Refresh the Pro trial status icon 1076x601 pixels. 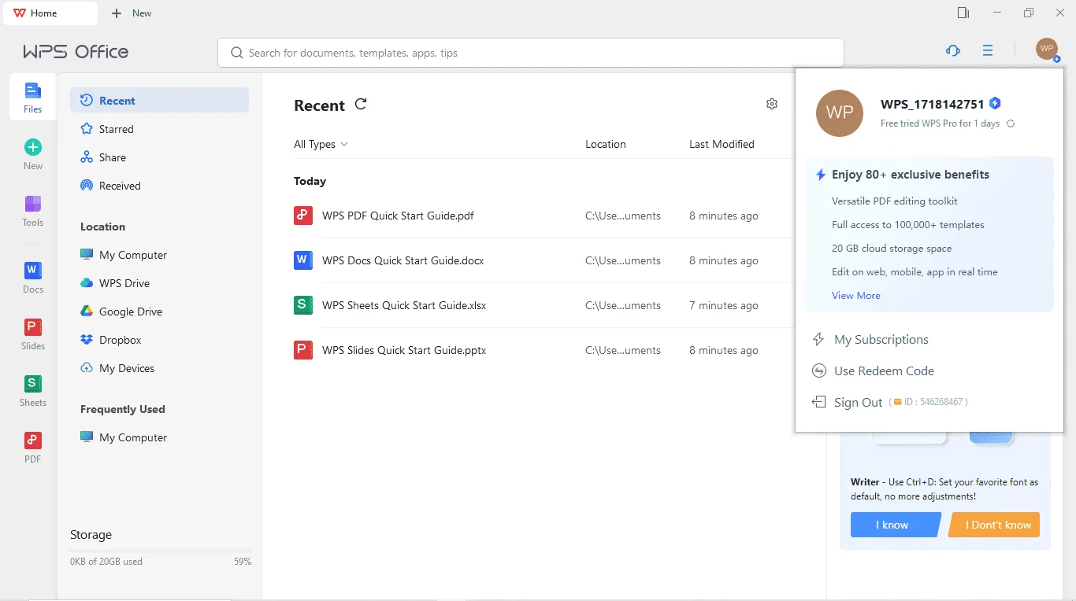pyautogui.click(x=1011, y=124)
